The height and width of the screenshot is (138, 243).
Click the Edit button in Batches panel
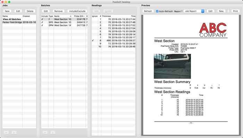(46, 11)
